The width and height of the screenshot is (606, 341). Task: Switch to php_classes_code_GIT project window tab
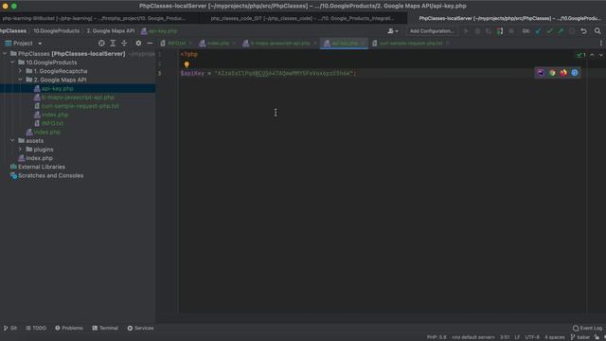tap(302, 18)
